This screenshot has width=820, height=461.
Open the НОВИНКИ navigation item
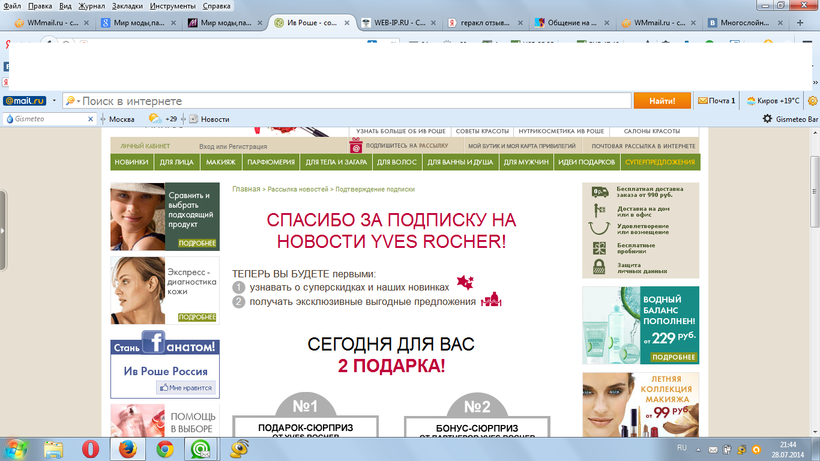[131, 162]
